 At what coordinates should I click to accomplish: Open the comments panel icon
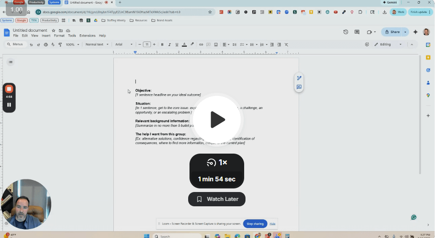coord(357,32)
